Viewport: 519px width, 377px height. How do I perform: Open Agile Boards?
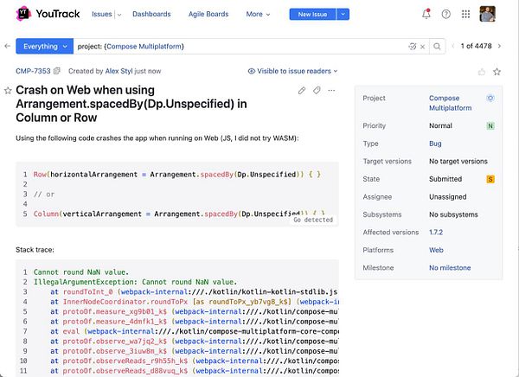(x=208, y=14)
